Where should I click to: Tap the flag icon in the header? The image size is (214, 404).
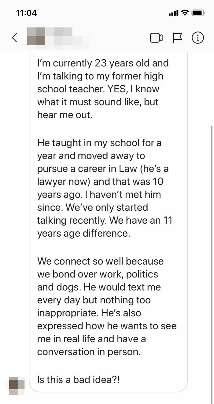point(177,38)
